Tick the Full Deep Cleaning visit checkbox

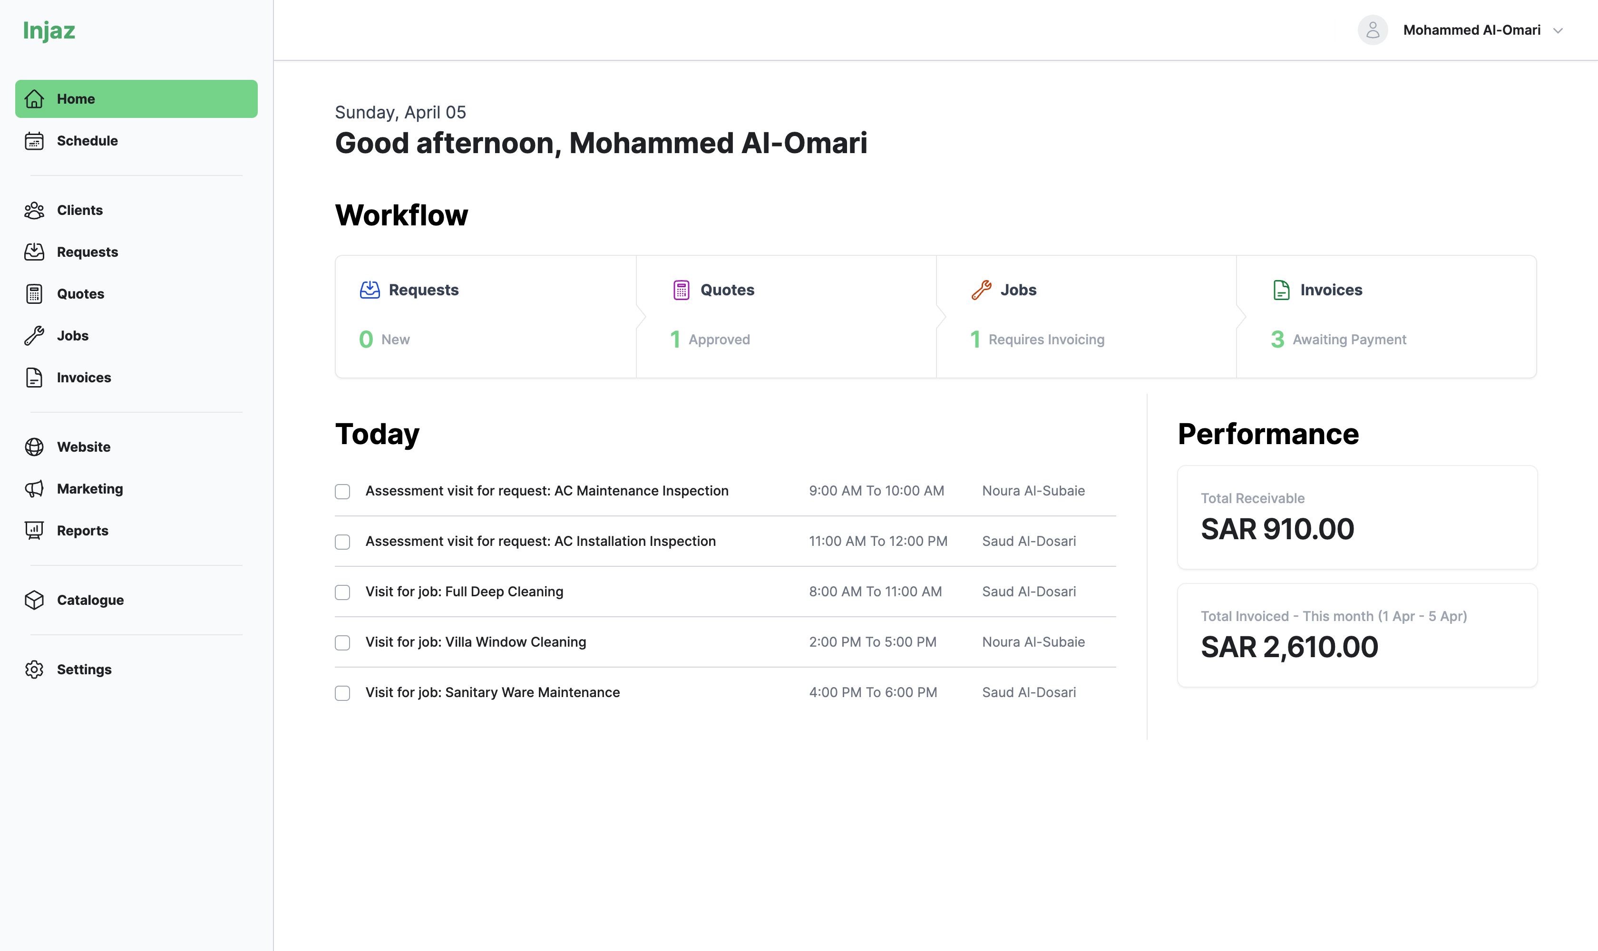pyautogui.click(x=342, y=592)
